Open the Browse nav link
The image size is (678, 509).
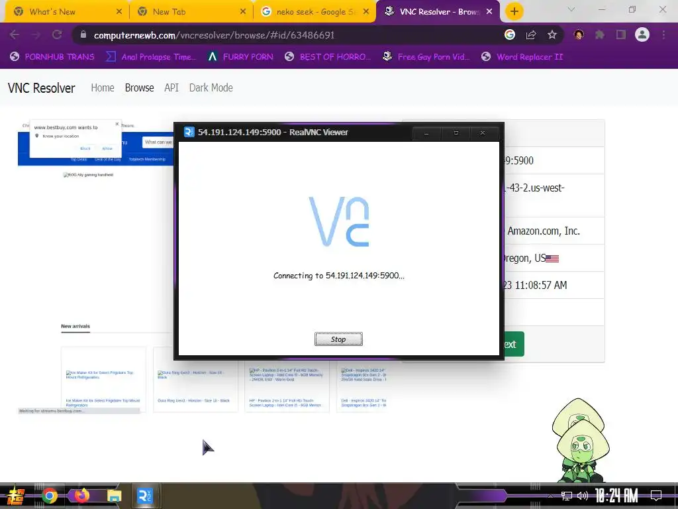139,87
